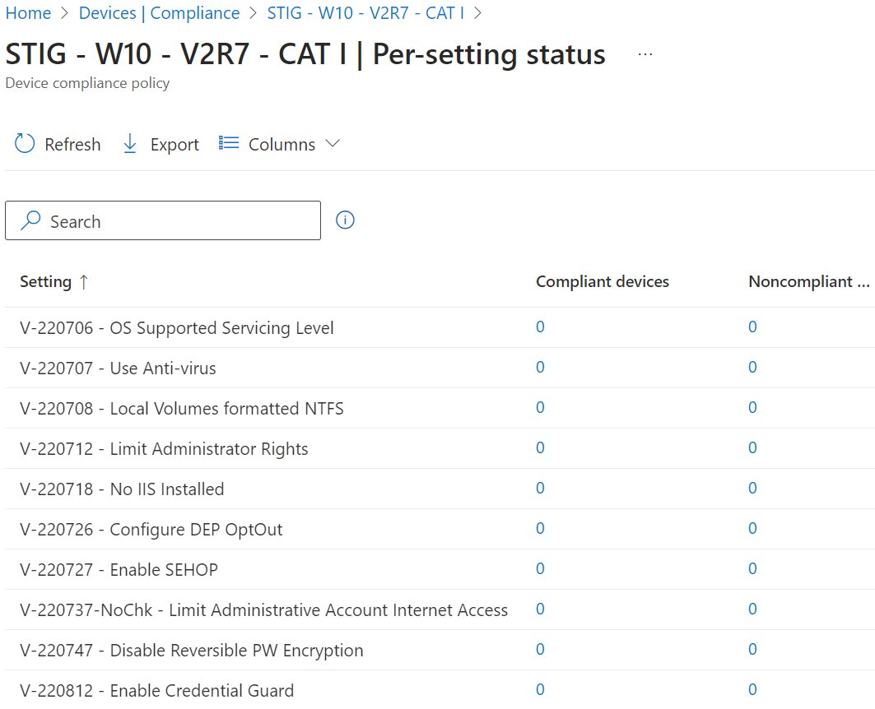Open the ellipsis more options menu
This screenshot has width=875, height=709.
click(x=645, y=54)
